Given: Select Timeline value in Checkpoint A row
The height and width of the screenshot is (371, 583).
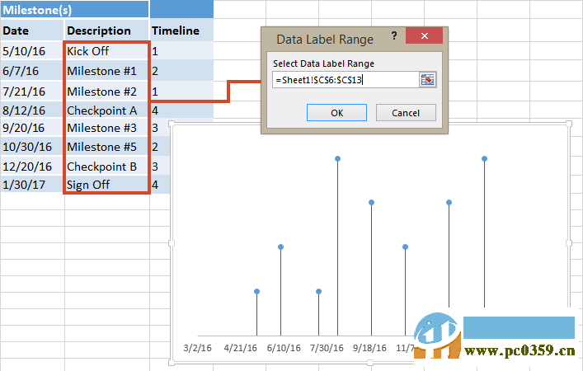Looking at the screenshot, I should pyautogui.click(x=181, y=110).
